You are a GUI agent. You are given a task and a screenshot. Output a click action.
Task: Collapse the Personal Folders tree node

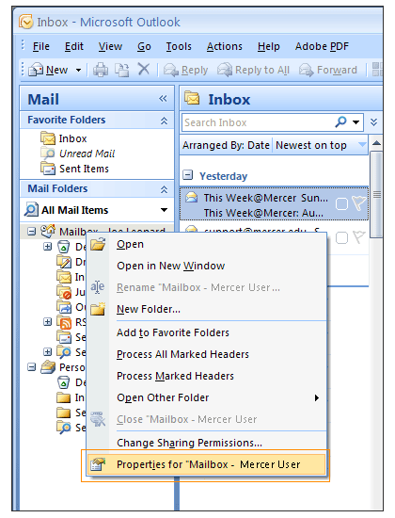pyautogui.click(x=31, y=367)
